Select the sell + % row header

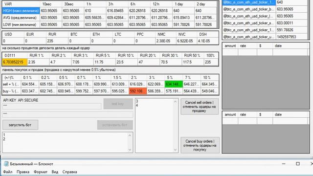click(x=11, y=84)
